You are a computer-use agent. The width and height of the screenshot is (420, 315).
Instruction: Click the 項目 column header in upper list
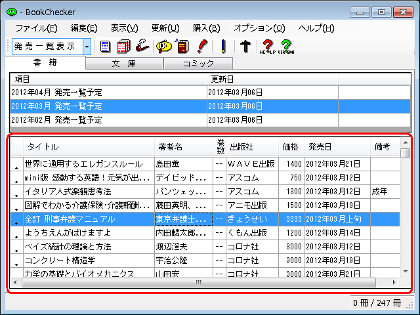point(108,79)
